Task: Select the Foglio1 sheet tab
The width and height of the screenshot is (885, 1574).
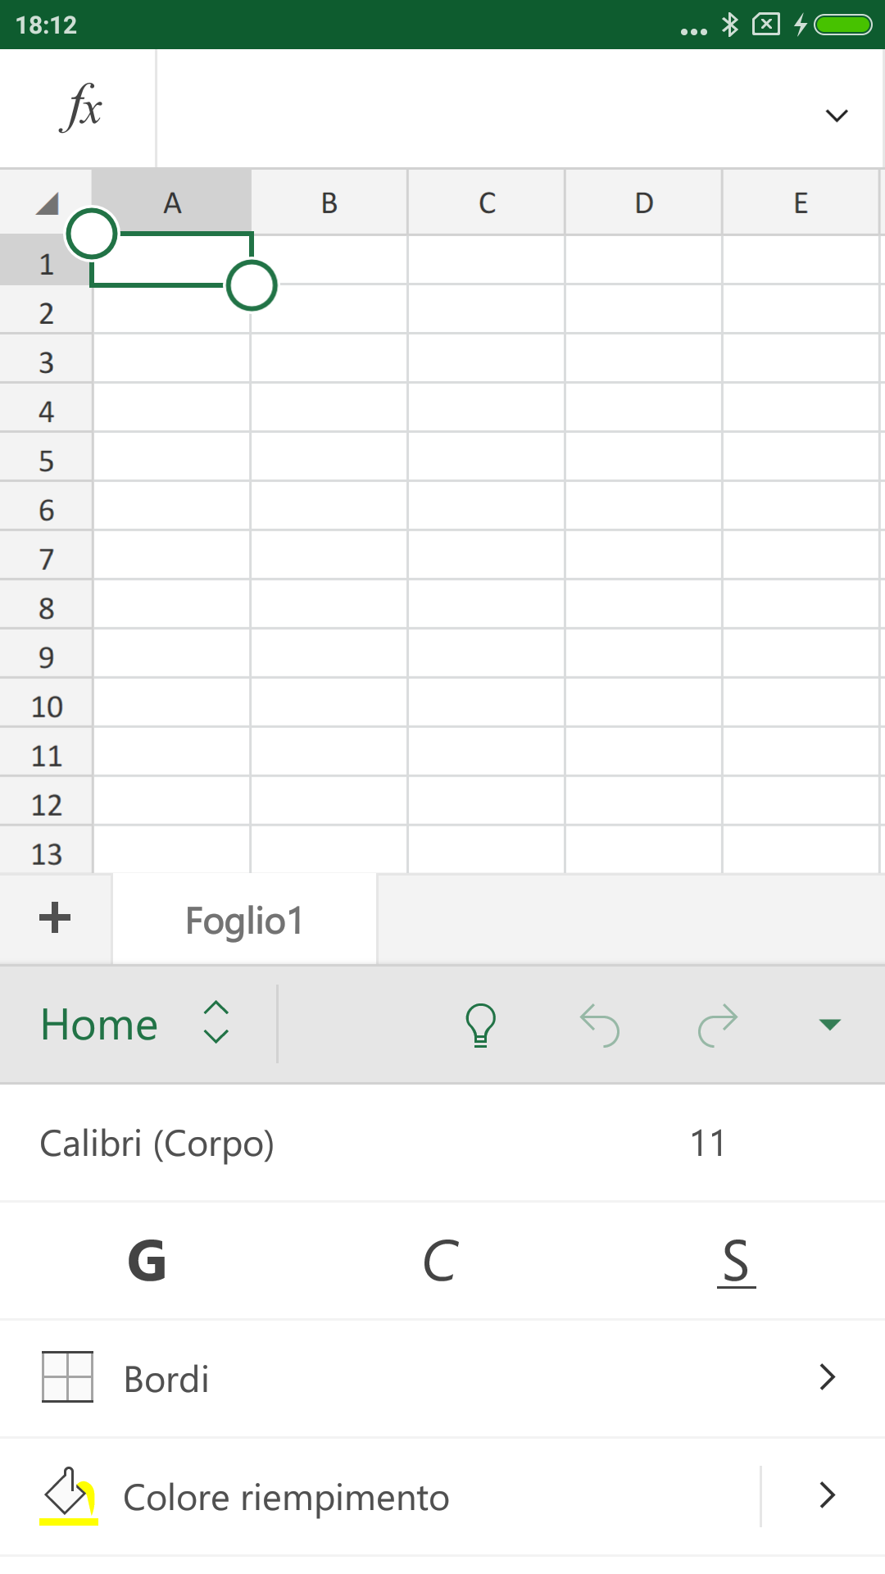Action: tap(244, 920)
